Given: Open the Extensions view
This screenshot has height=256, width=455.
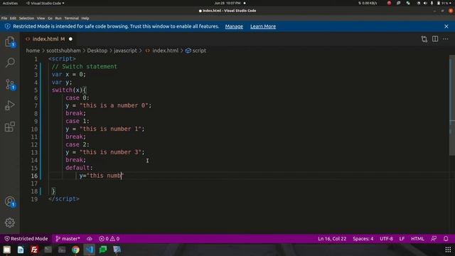Looking at the screenshot, I should point(10,127).
